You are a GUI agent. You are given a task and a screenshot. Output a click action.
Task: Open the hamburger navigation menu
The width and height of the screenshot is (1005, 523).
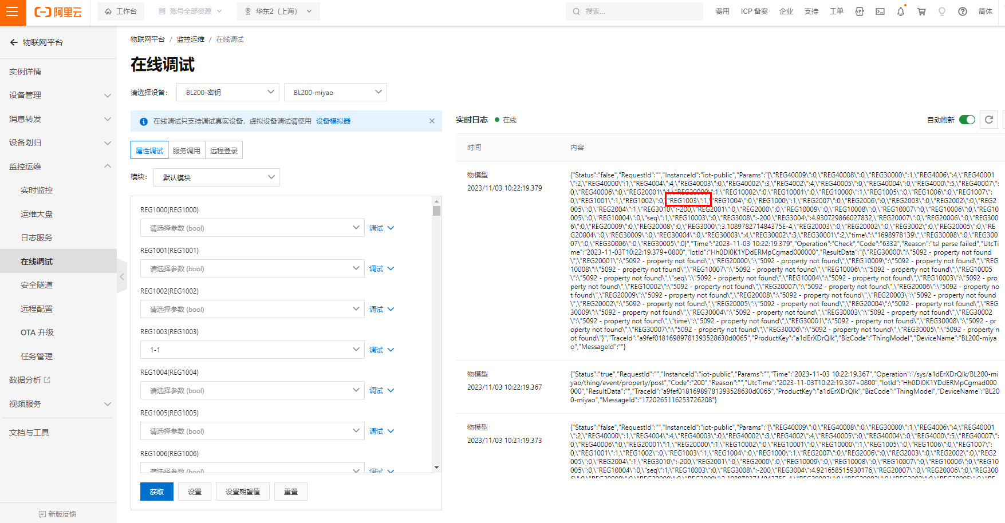pos(13,12)
